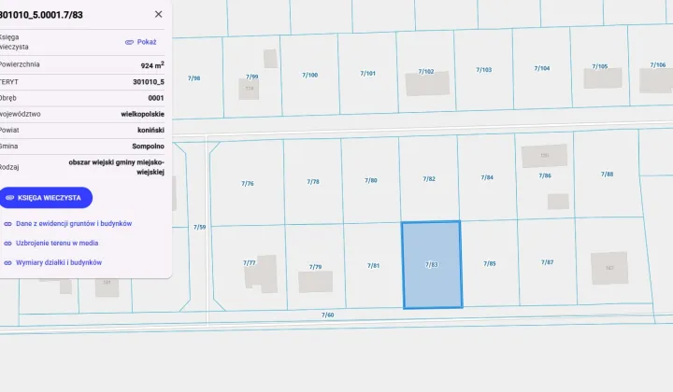Click the link icon inside the KSIĘGA WIECZYSTA button
Image resolution: width=673 pixels, height=392 pixels.
[x=9, y=198]
